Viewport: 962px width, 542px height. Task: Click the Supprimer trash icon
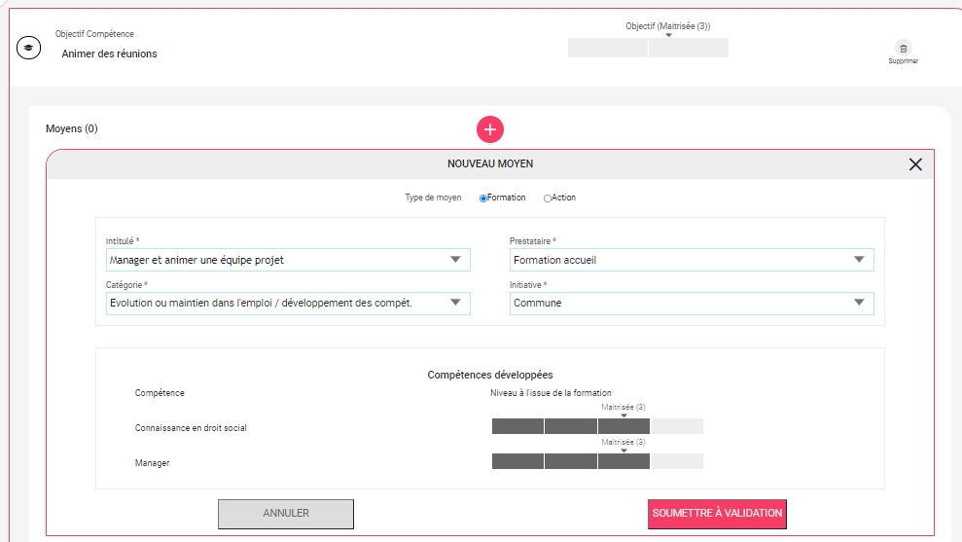903,49
